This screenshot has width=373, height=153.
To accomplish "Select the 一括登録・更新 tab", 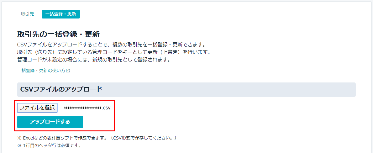I will coord(61,14).
